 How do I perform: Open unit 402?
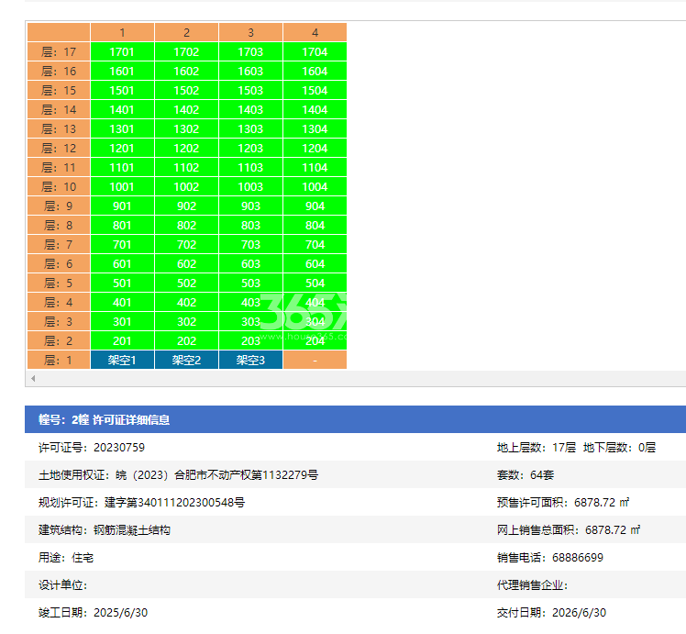(186, 302)
